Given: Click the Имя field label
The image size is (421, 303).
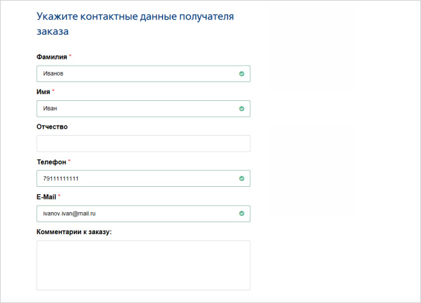Looking at the screenshot, I should tap(43, 92).
